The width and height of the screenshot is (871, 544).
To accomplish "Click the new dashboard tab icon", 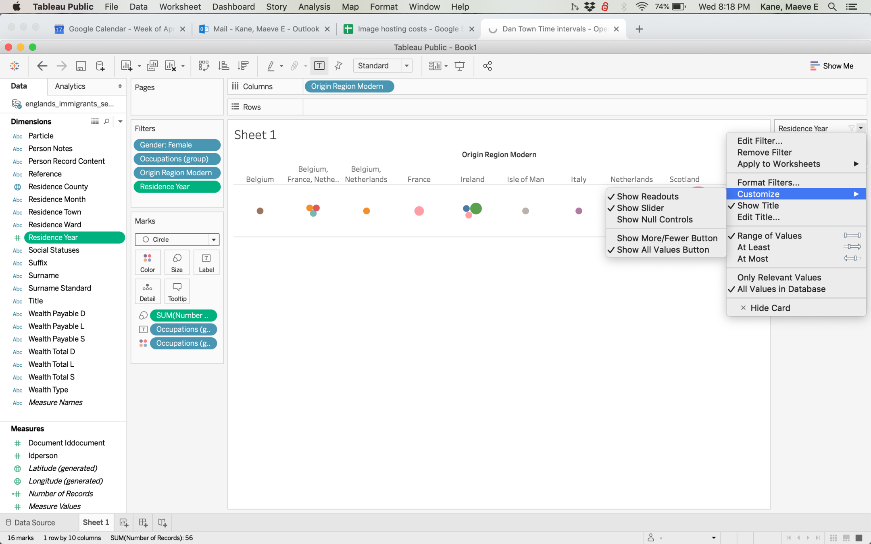I will coord(143,523).
